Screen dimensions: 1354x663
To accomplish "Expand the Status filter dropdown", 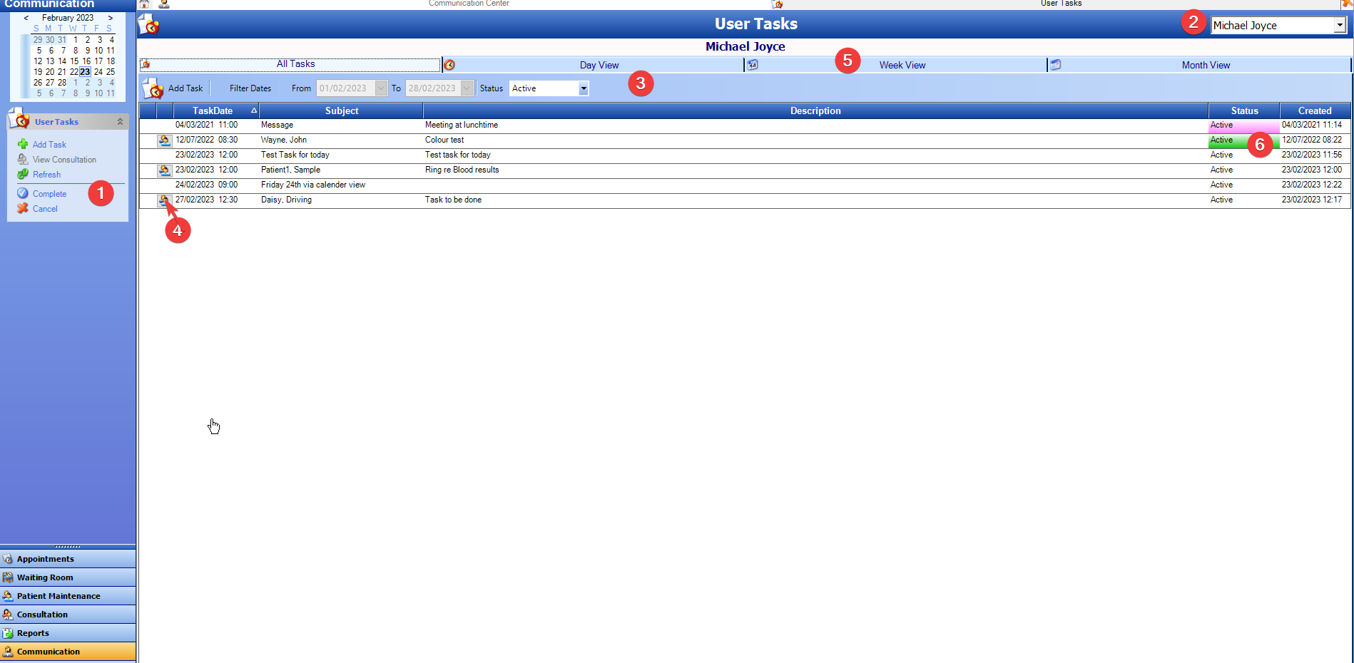I will point(583,88).
